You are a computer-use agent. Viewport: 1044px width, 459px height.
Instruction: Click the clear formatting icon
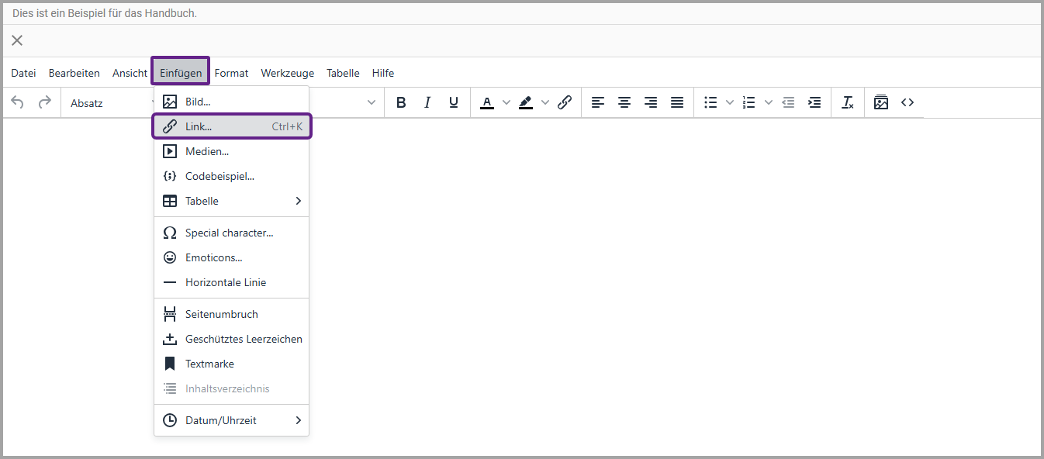click(x=848, y=102)
